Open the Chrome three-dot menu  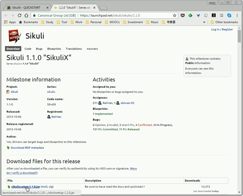[x=237, y=16]
